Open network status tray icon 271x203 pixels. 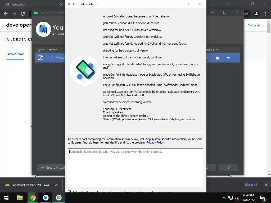click(231, 198)
